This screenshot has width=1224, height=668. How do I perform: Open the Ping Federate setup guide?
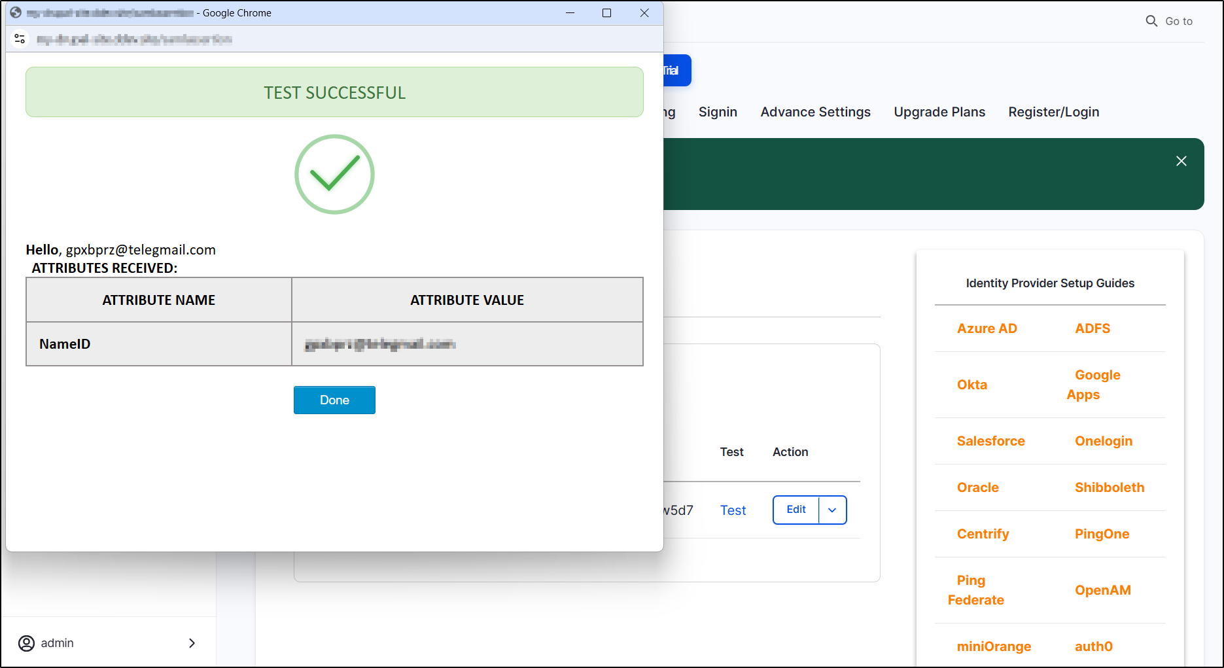coord(975,589)
